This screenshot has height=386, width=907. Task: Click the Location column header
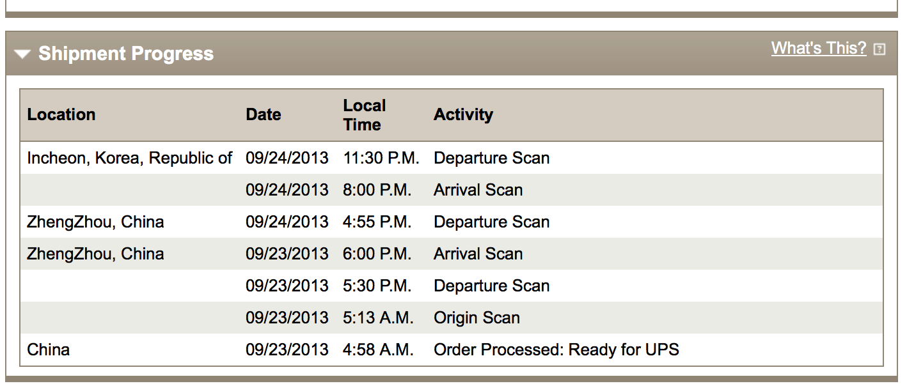(61, 114)
